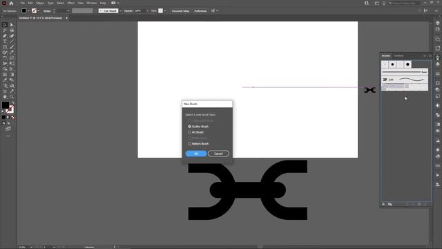Screen dimensions: 442x249
Task: Select the Direct Selection tool
Action: (12, 25)
